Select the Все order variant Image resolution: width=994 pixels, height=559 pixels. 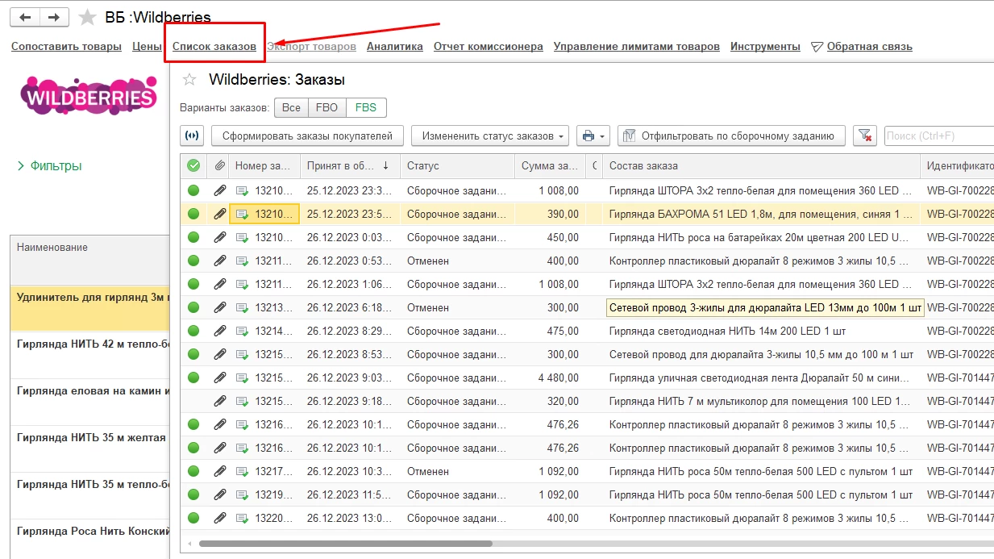click(x=291, y=107)
